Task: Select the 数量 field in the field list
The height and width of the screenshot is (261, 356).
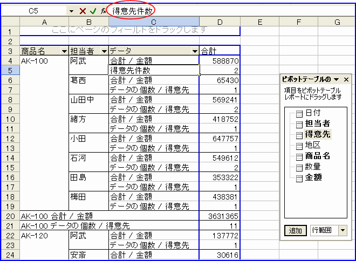Action: point(313,167)
